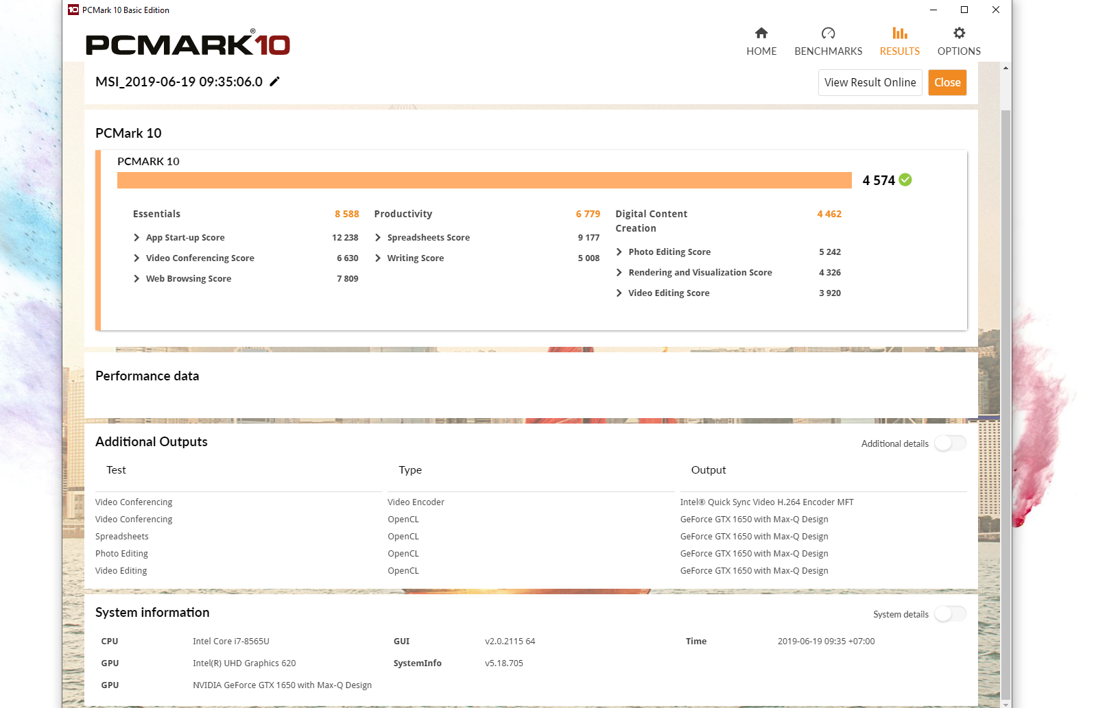Click the orange Close button
This screenshot has width=1107, height=708.
click(947, 82)
